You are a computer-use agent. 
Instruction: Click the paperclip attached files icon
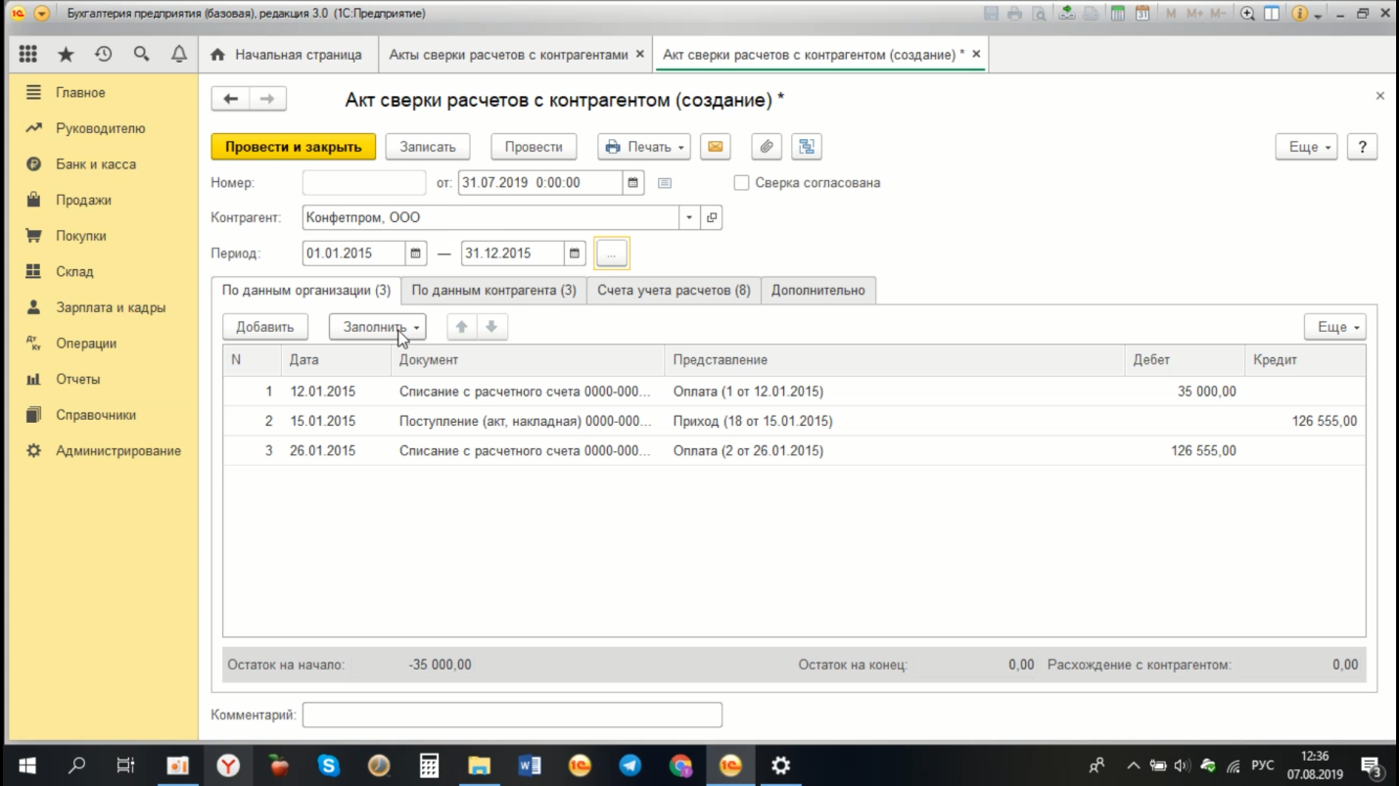tap(767, 147)
